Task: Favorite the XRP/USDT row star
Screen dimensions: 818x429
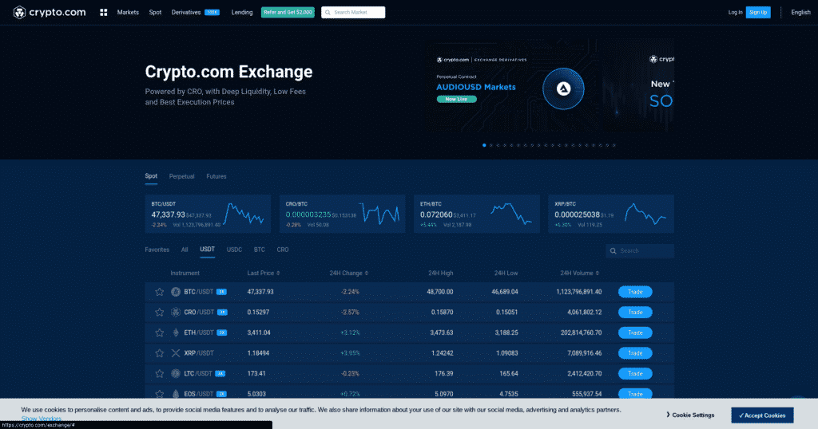Action: tap(159, 353)
